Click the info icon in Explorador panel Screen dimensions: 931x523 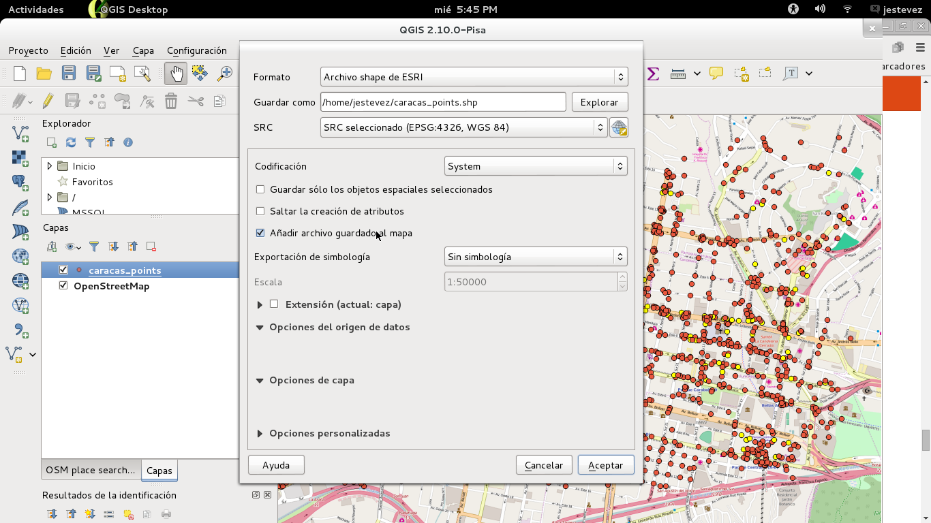click(128, 142)
